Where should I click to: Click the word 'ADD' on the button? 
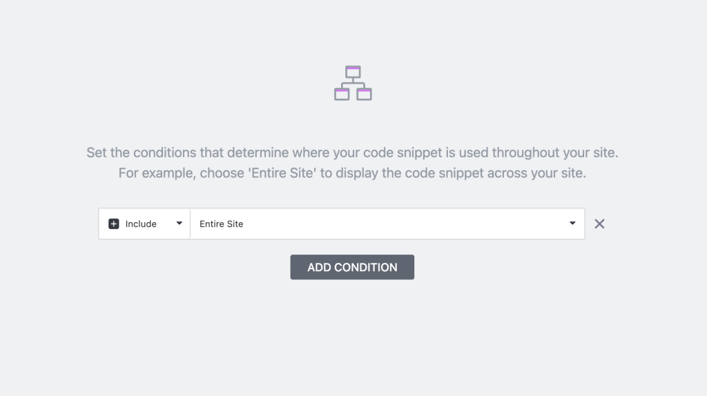[320, 267]
